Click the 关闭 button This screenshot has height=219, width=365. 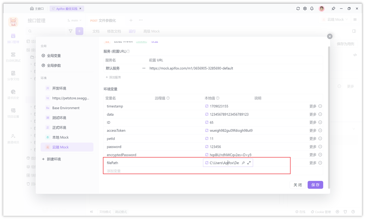tap(298, 185)
